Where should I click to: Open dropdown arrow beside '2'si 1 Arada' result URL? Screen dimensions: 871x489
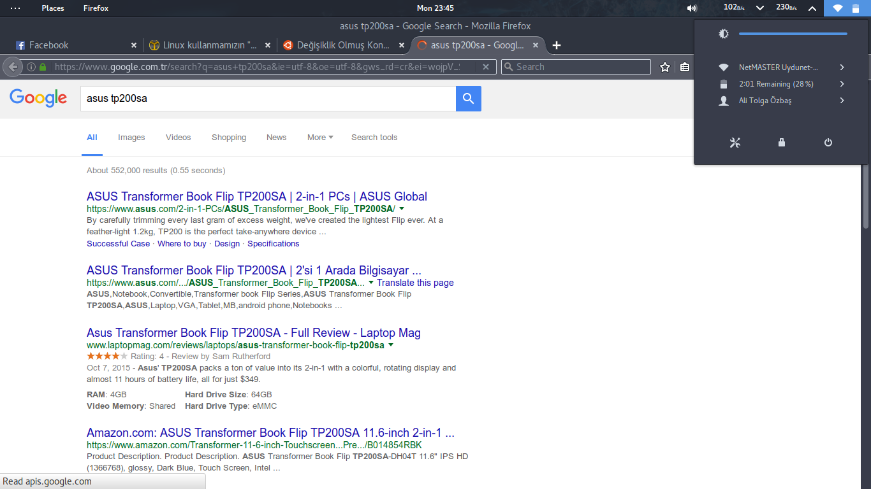click(371, 283)
